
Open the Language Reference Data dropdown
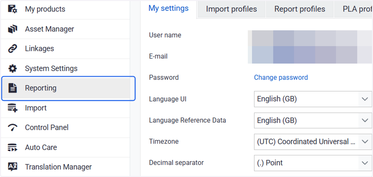[313, 120]
